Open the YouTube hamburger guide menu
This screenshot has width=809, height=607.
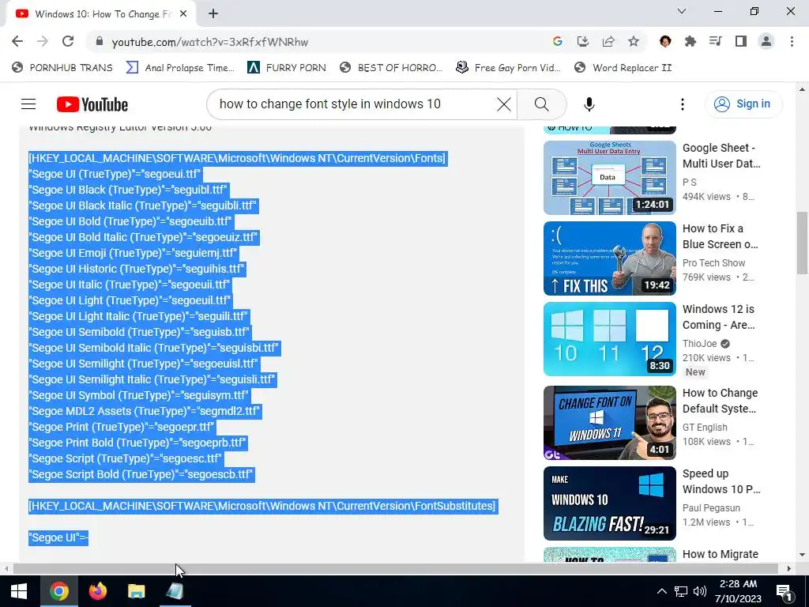pos(28,104)
